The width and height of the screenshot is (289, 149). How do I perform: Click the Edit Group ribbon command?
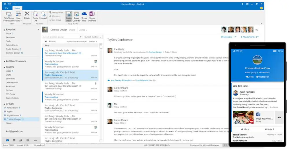55,20
